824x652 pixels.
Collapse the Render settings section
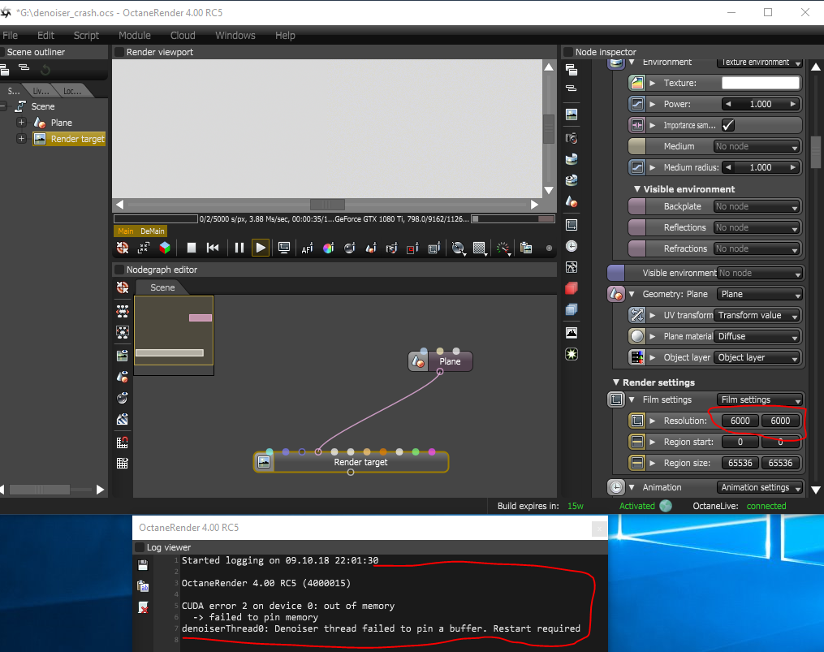pos(616,382)
